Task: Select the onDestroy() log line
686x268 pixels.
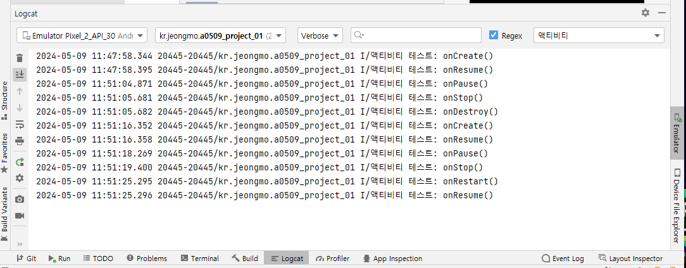Action: tap(267, 112)
